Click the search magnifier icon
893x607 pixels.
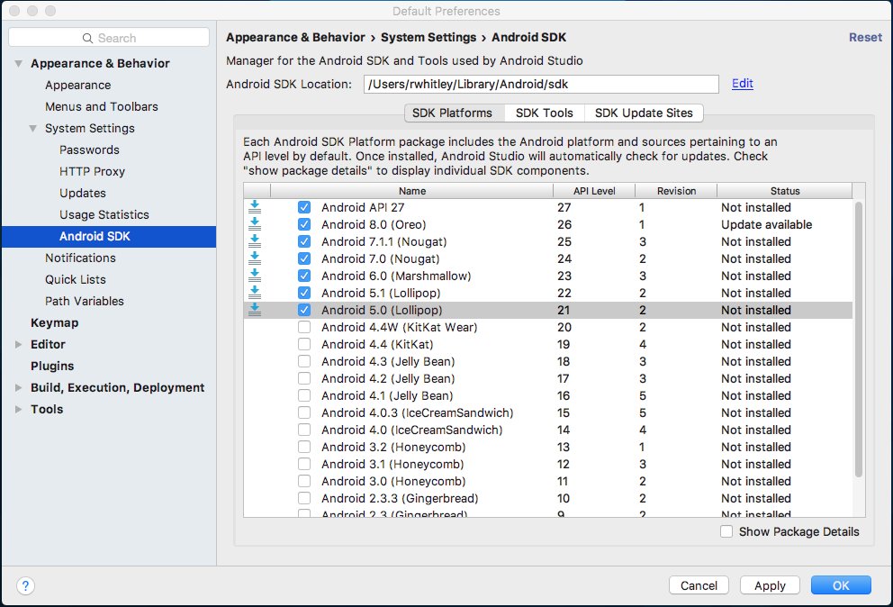[87, 38]
